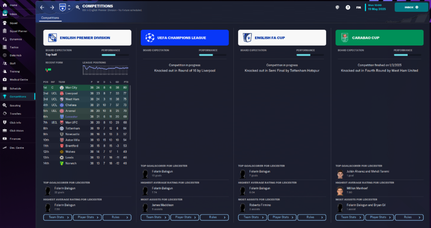Click Roberto Firmino under FA Cup assists
431x228 pixels.
click(x=260, y=205)
